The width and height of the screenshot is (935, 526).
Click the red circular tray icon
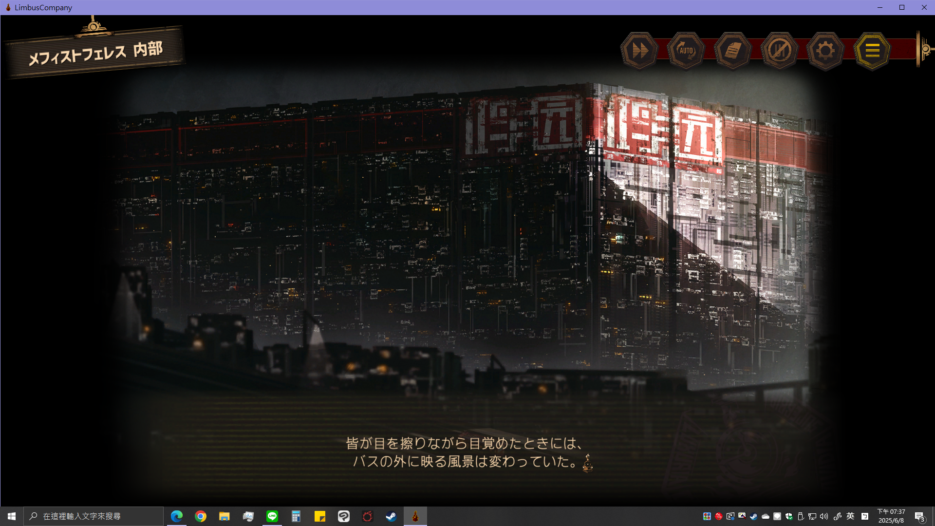(719, 516)
